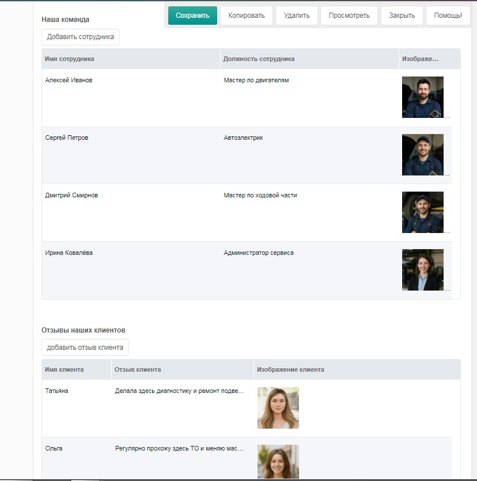This screenshot has width=477, height=481.
Task: Click the photo thumbnail in Сергей Петров's row
Action: click(422, 155)
